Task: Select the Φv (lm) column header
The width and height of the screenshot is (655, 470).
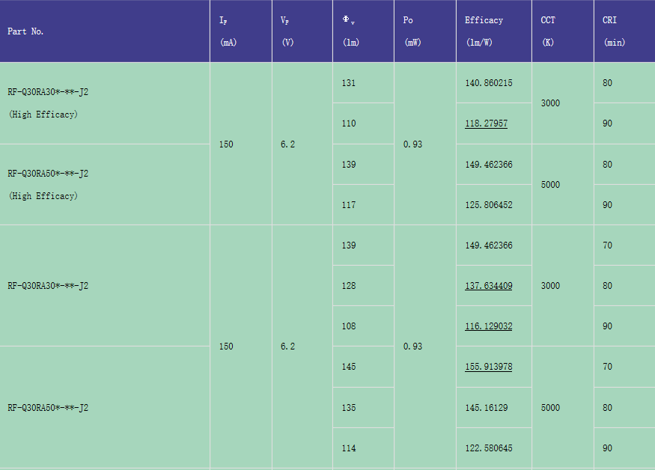Action: (350, 31)
